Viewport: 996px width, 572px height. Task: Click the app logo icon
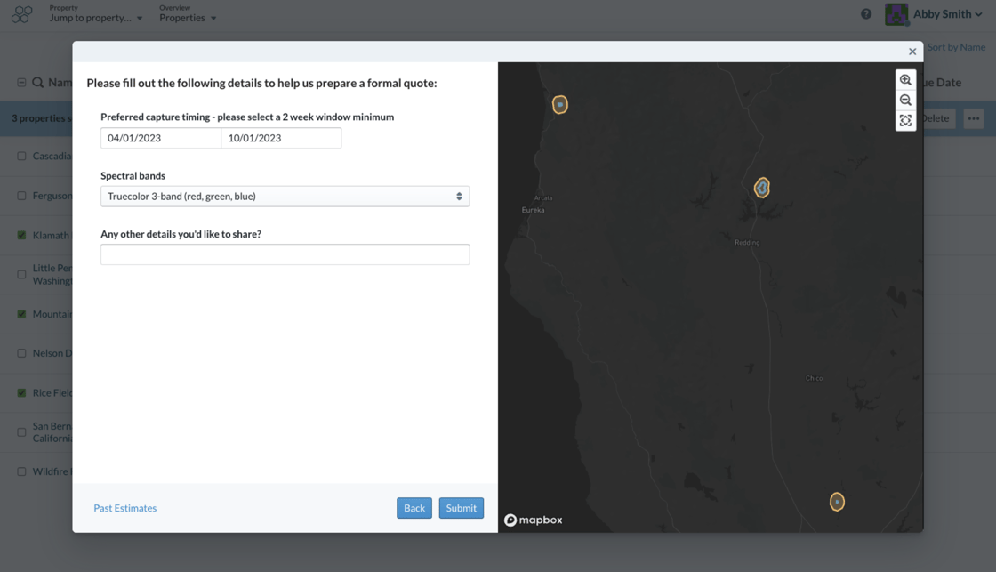21,14
